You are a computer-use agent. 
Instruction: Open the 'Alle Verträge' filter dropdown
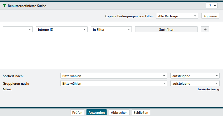pos(177,16)
